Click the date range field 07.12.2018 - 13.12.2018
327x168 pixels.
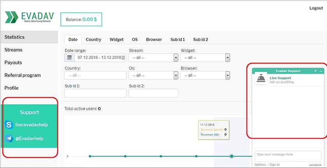(100, 58)
